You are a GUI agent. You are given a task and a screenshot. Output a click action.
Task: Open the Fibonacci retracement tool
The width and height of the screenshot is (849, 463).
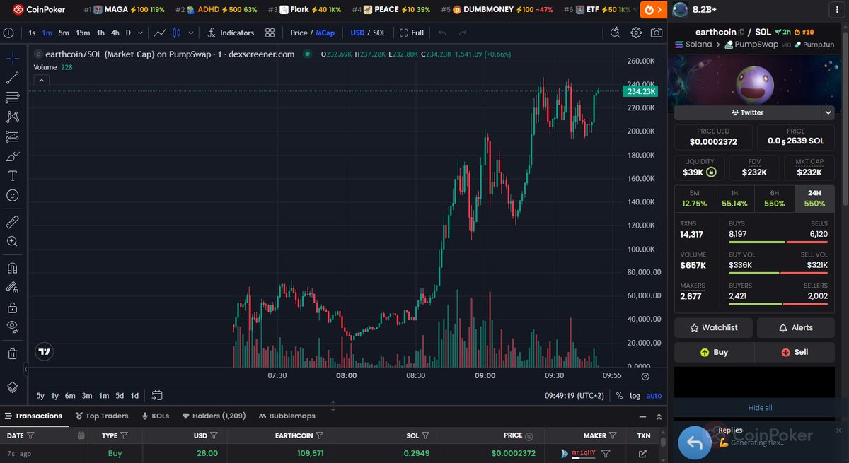[12, 98]
